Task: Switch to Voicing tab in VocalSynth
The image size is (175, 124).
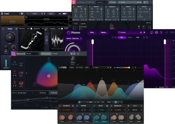Action: [x=83, y=24]
